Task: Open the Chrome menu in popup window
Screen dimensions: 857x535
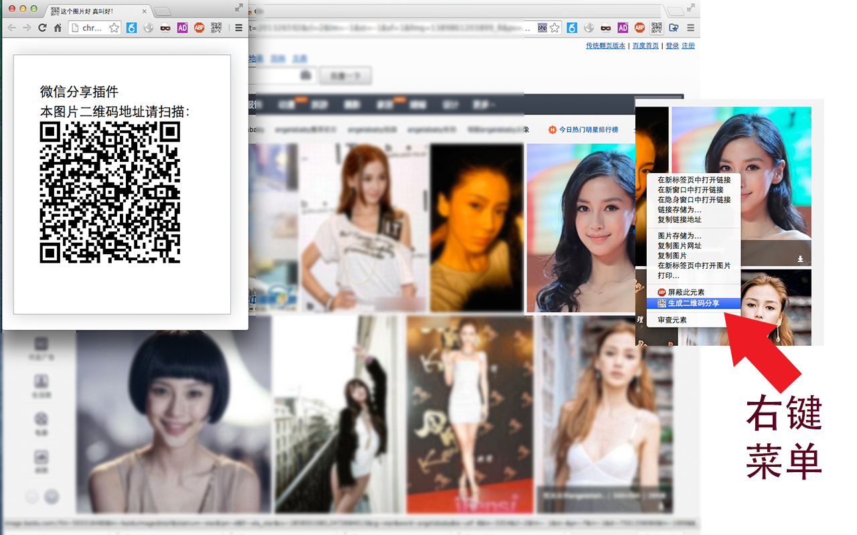Action: 238,28
